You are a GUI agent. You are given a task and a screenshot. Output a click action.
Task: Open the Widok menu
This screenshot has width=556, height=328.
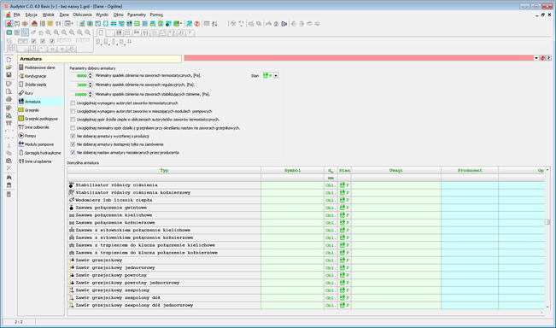48,15
